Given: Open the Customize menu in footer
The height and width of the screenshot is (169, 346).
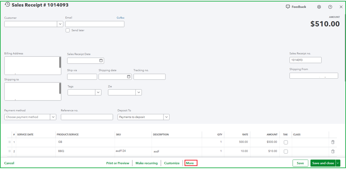Looking at the screenshot, I should point(172,163).
